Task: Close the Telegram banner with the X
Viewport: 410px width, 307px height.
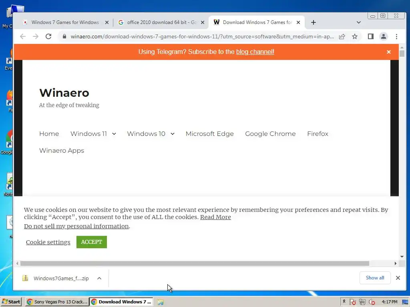Action: [389, 52]
